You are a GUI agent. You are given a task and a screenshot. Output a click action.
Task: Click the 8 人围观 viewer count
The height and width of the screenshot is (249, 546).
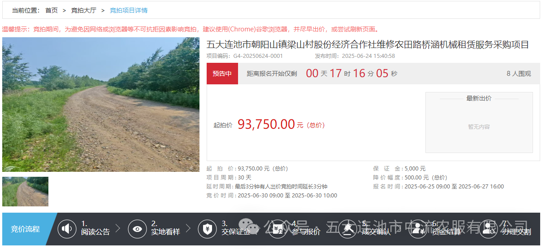point(519,74)
